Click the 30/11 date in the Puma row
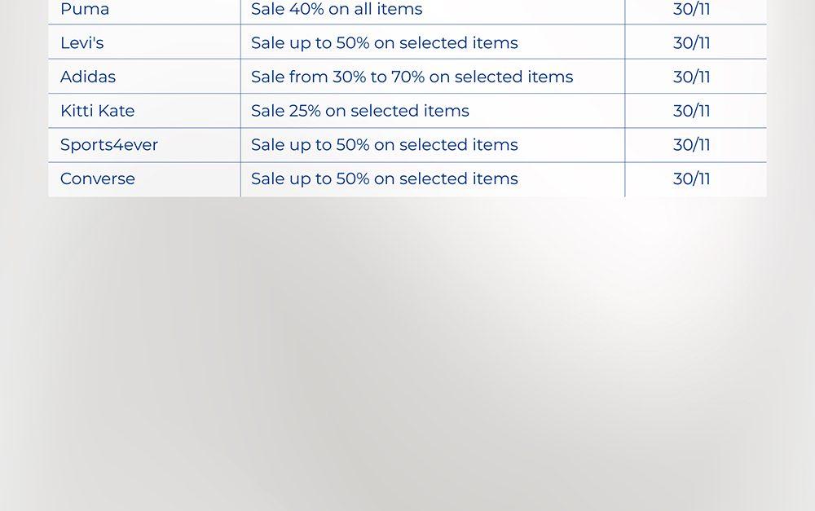The height and width of the screenshot is (511, 815). [x=691, y=10]
